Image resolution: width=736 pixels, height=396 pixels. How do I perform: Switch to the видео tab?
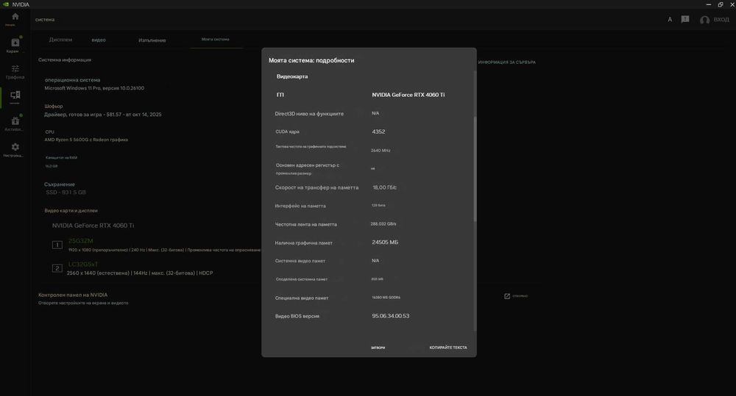coord(99,40)
